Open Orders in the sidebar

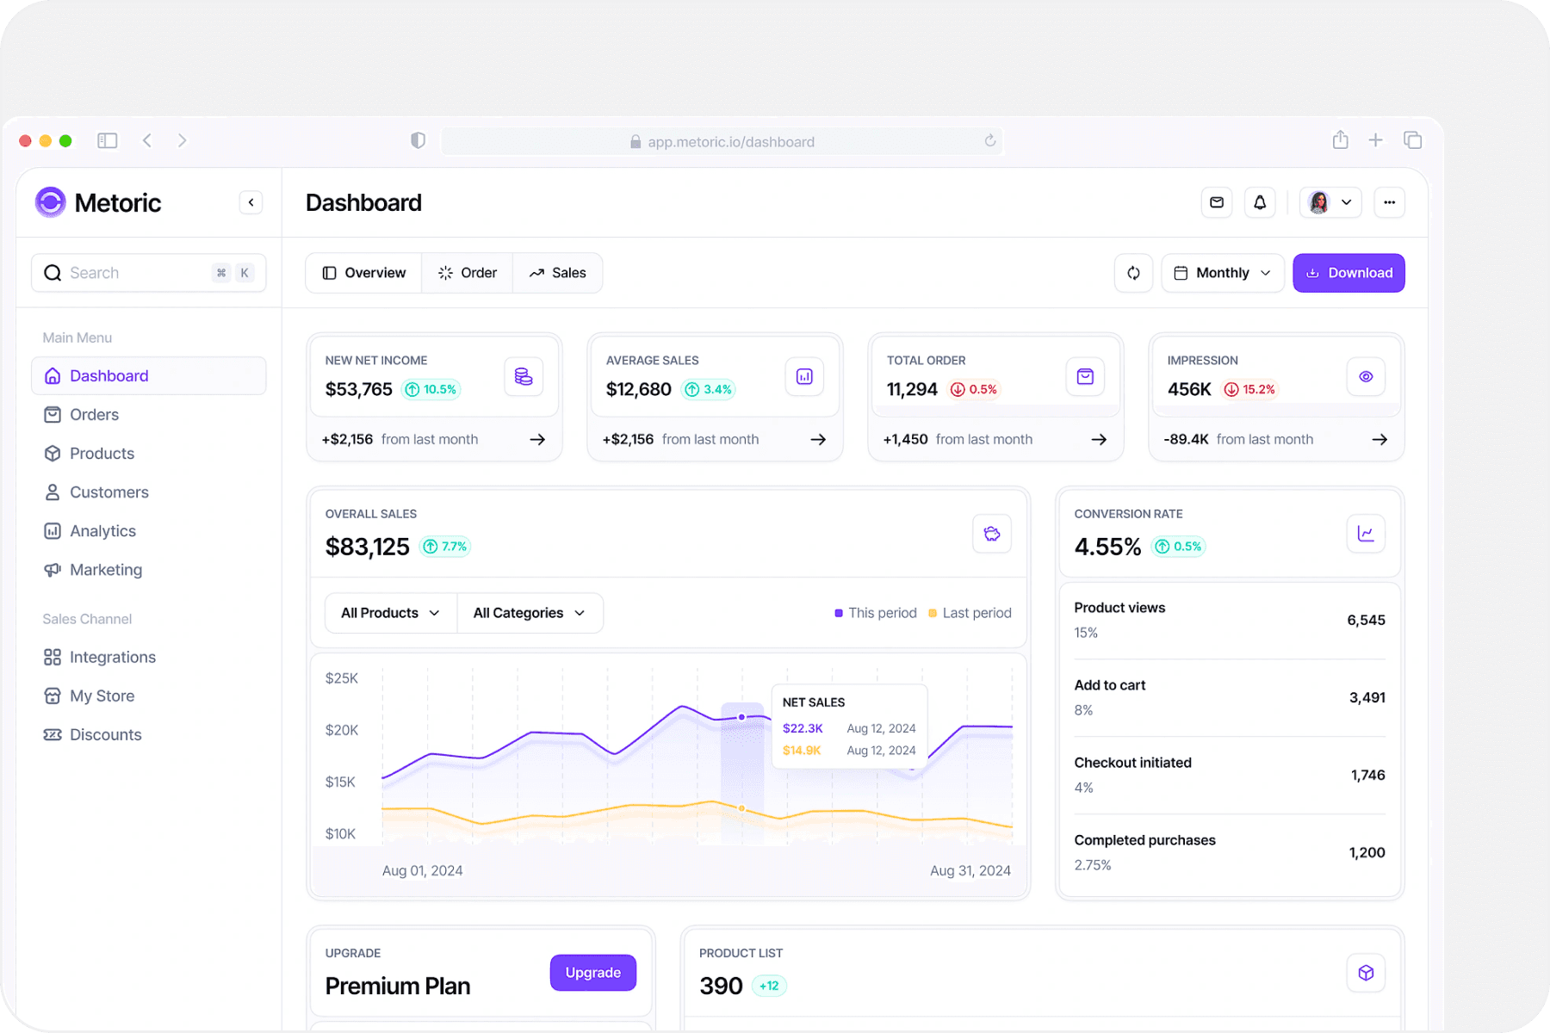(x=149, y=415)
